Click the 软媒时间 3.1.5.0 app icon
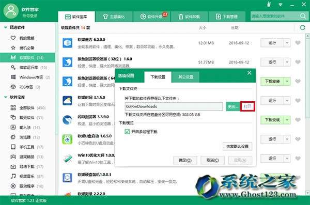The image size is (310, 205). pos(67,101)
